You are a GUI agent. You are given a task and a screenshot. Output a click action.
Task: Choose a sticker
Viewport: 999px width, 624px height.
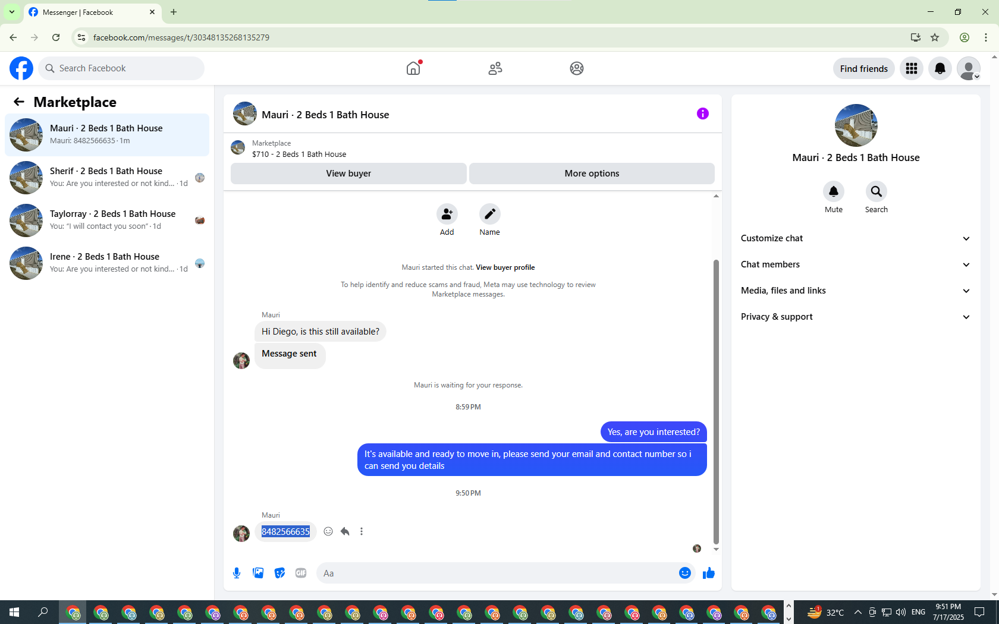279,573
